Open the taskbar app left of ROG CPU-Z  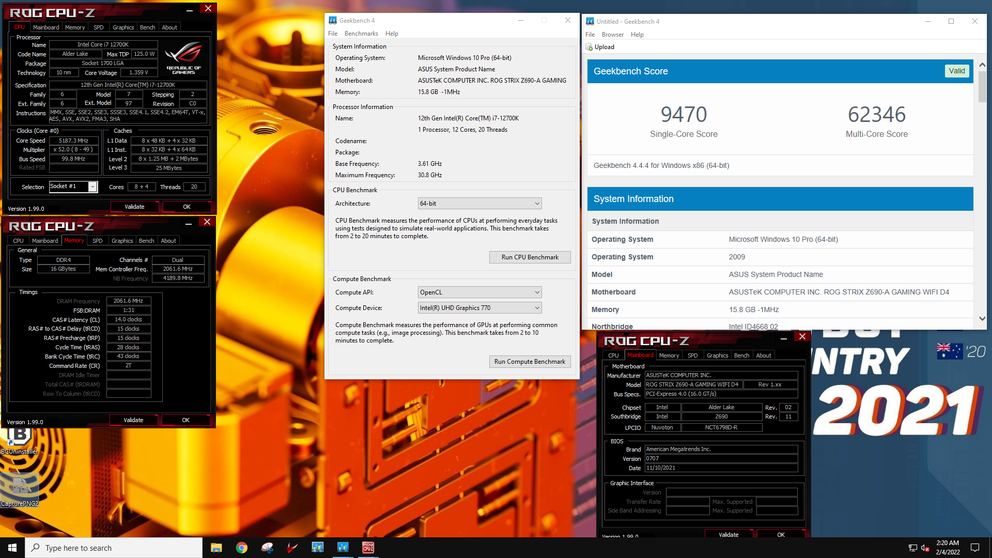point(343,548)
